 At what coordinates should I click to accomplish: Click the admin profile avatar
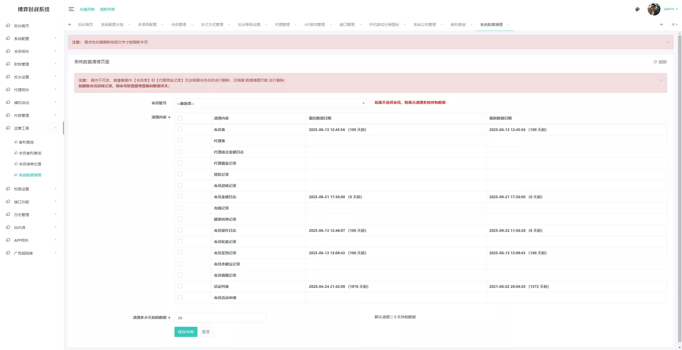point(653,9)
